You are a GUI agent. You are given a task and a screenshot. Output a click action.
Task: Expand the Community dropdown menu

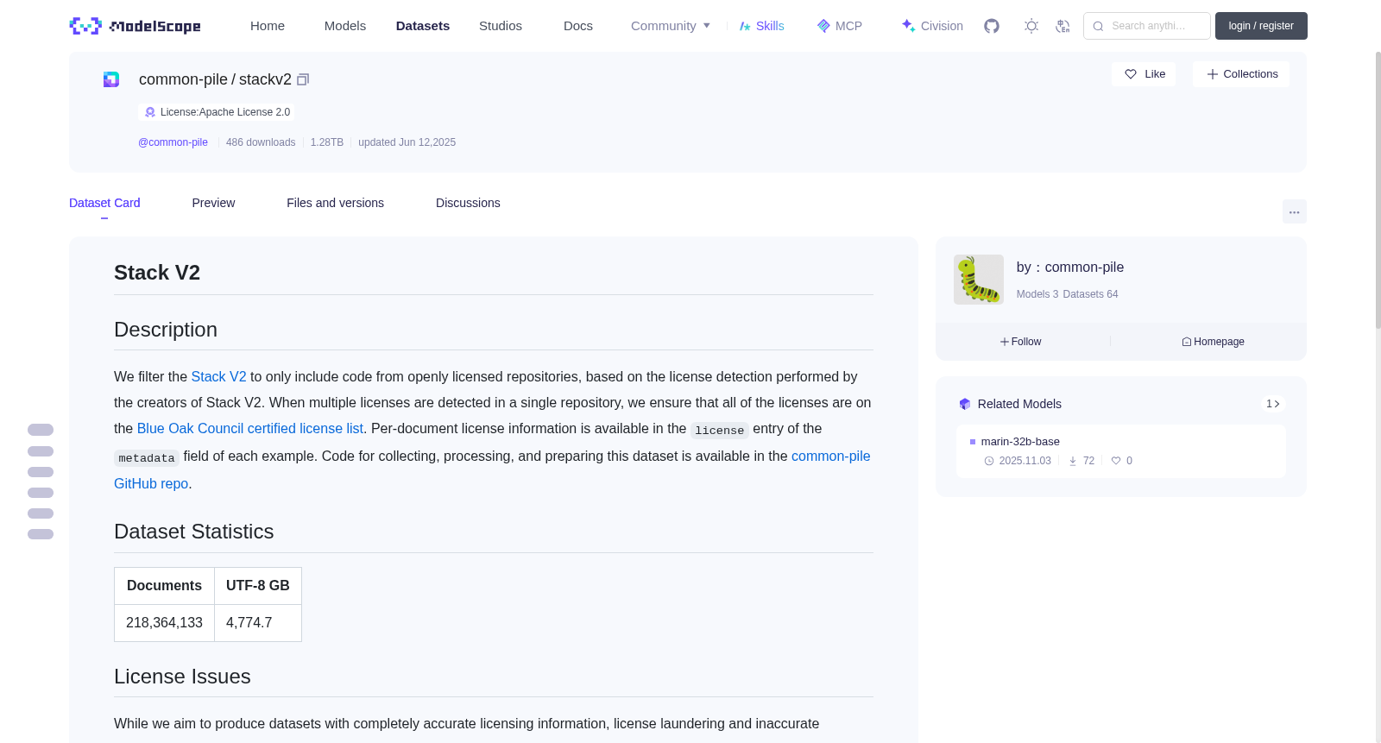pos(671,26)
